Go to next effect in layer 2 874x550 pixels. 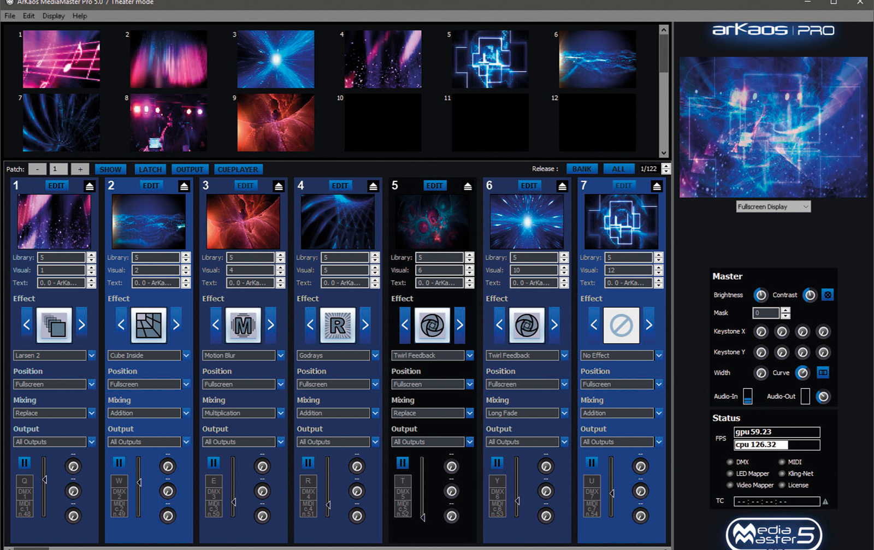pos(176,325)
